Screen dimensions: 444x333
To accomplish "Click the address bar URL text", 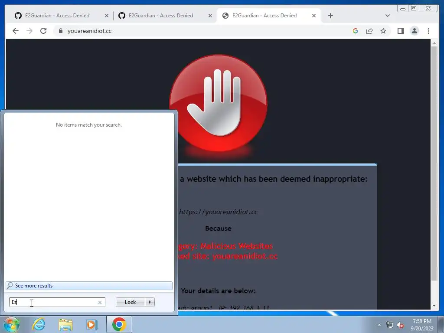I will coord(89,31).
